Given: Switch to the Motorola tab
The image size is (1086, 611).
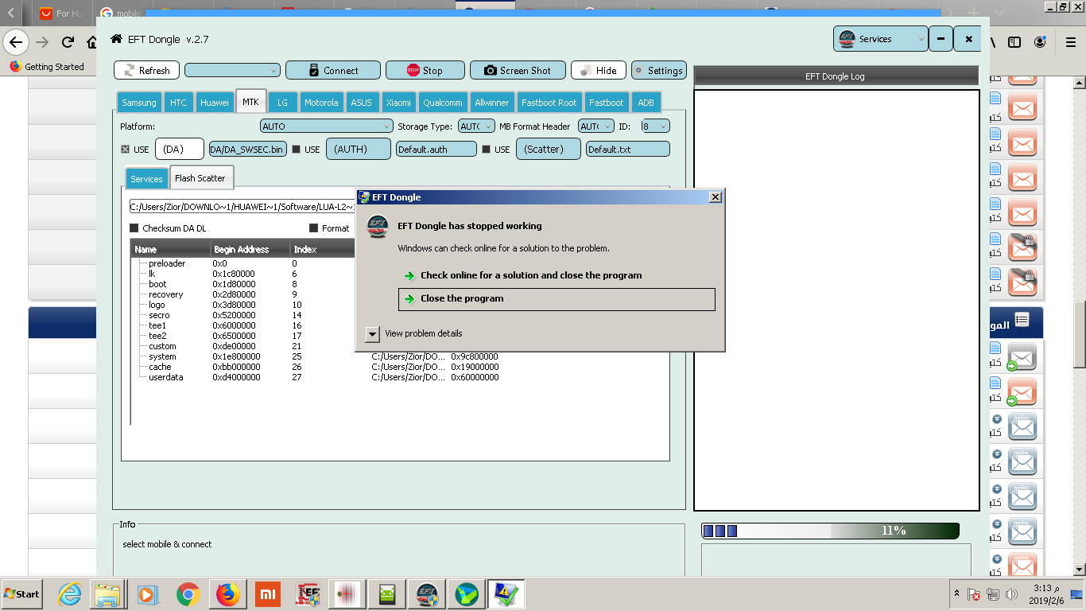Looking at the screenshot, I should 321,103.
